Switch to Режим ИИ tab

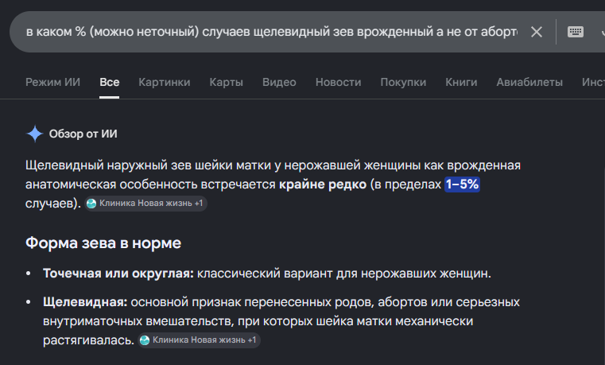[x=52, y=82]
